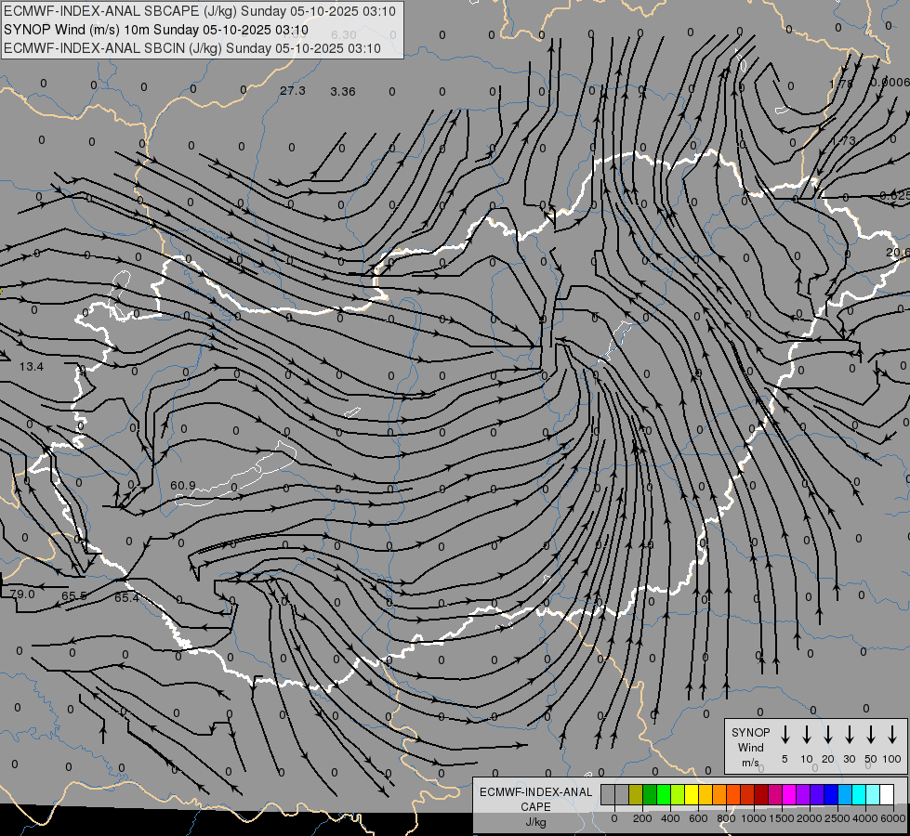Click the 6.30 value behind the title box

click(344, 34)
